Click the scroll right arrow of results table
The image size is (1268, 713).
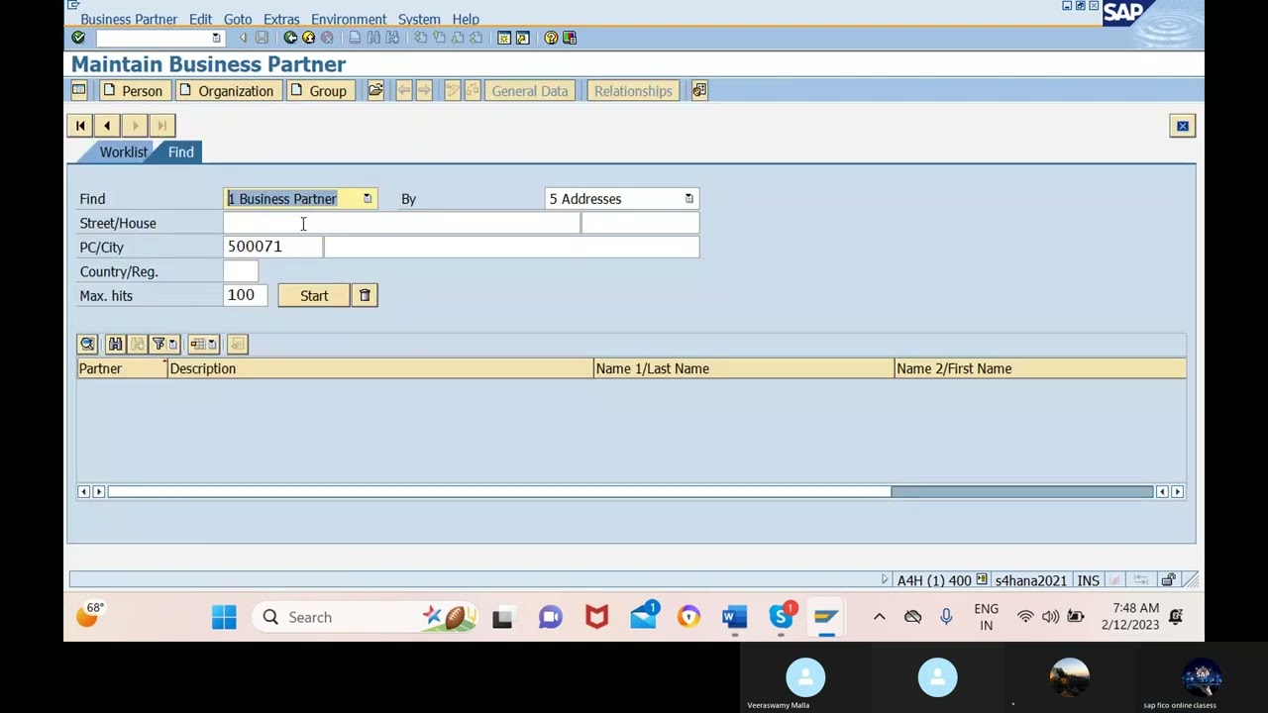[1178, 491]
